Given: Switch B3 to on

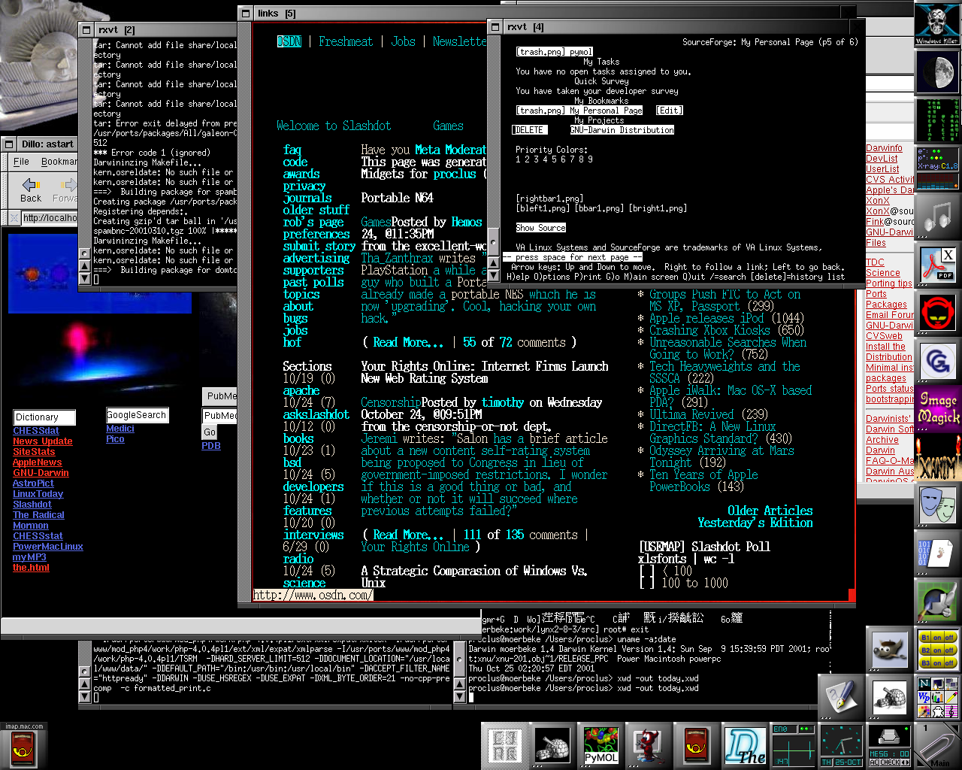Looking at the screenshot, I should tap(938, 662).
